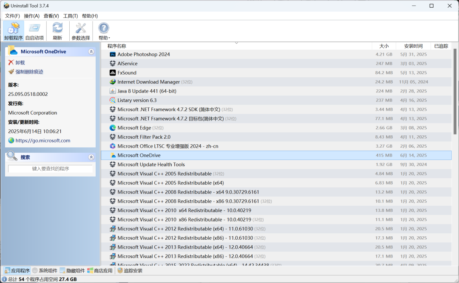Collapse the Microsoft OneDrive details panel

pos(91,52)
